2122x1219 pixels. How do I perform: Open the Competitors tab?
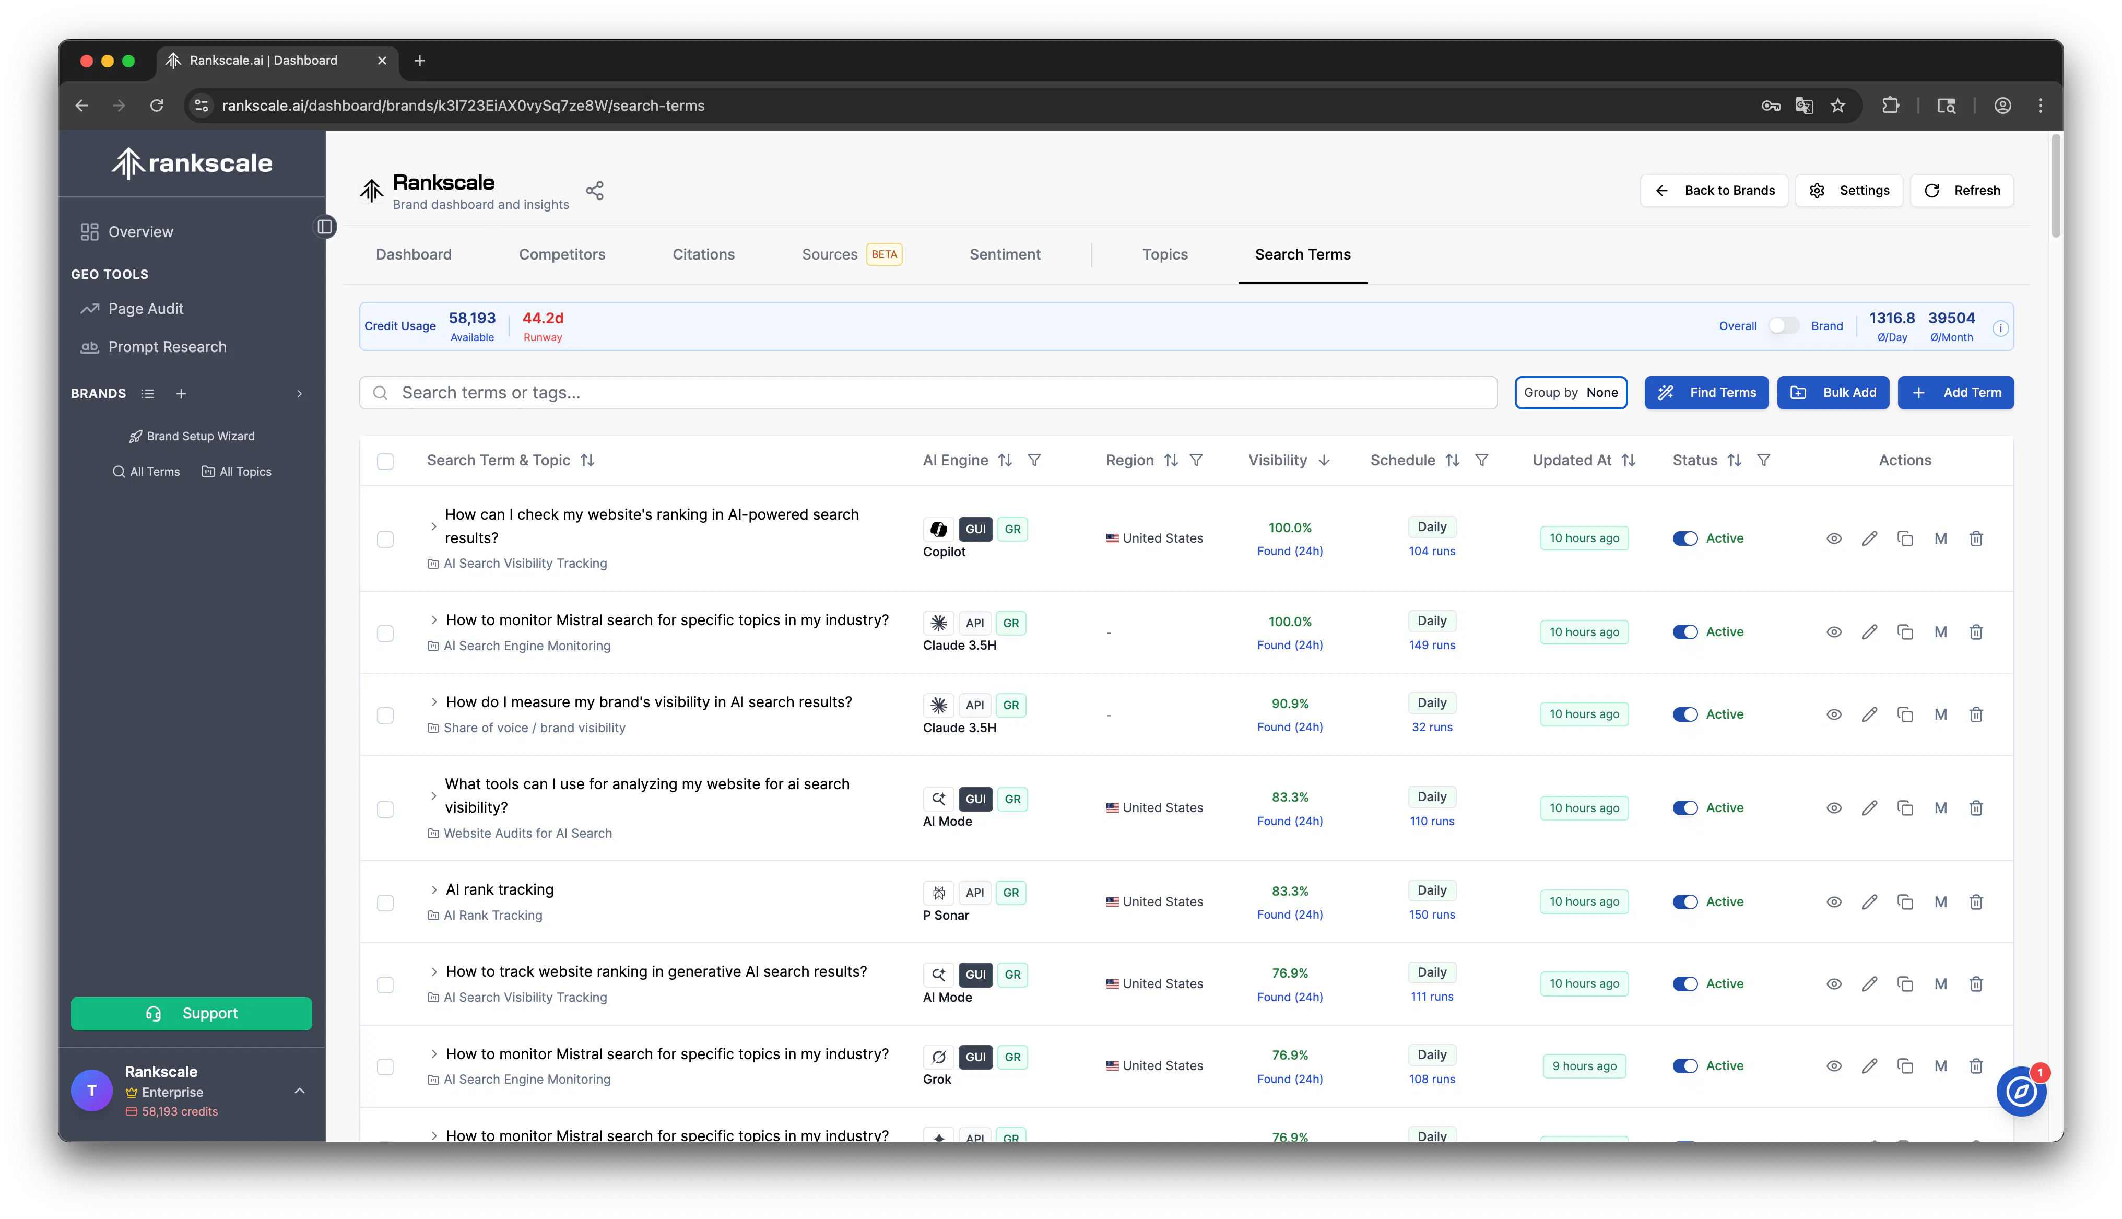pos(561,254)
